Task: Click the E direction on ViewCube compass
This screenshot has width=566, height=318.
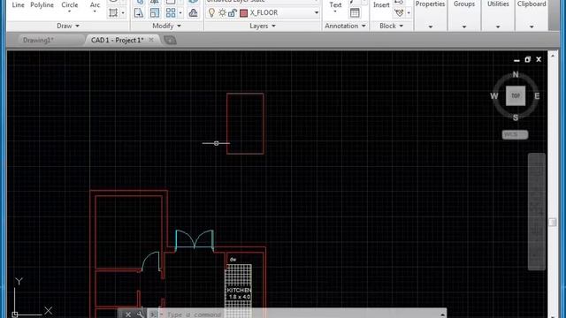Action: 537,96
